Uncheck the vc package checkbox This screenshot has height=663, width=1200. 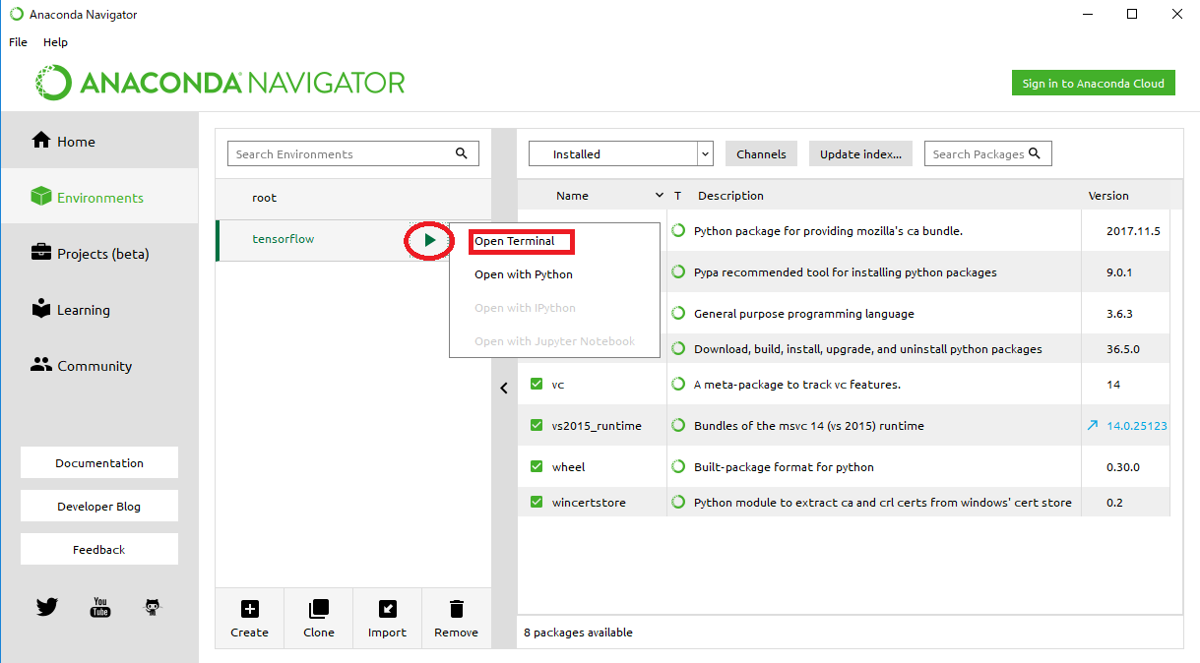coord(537,385)
